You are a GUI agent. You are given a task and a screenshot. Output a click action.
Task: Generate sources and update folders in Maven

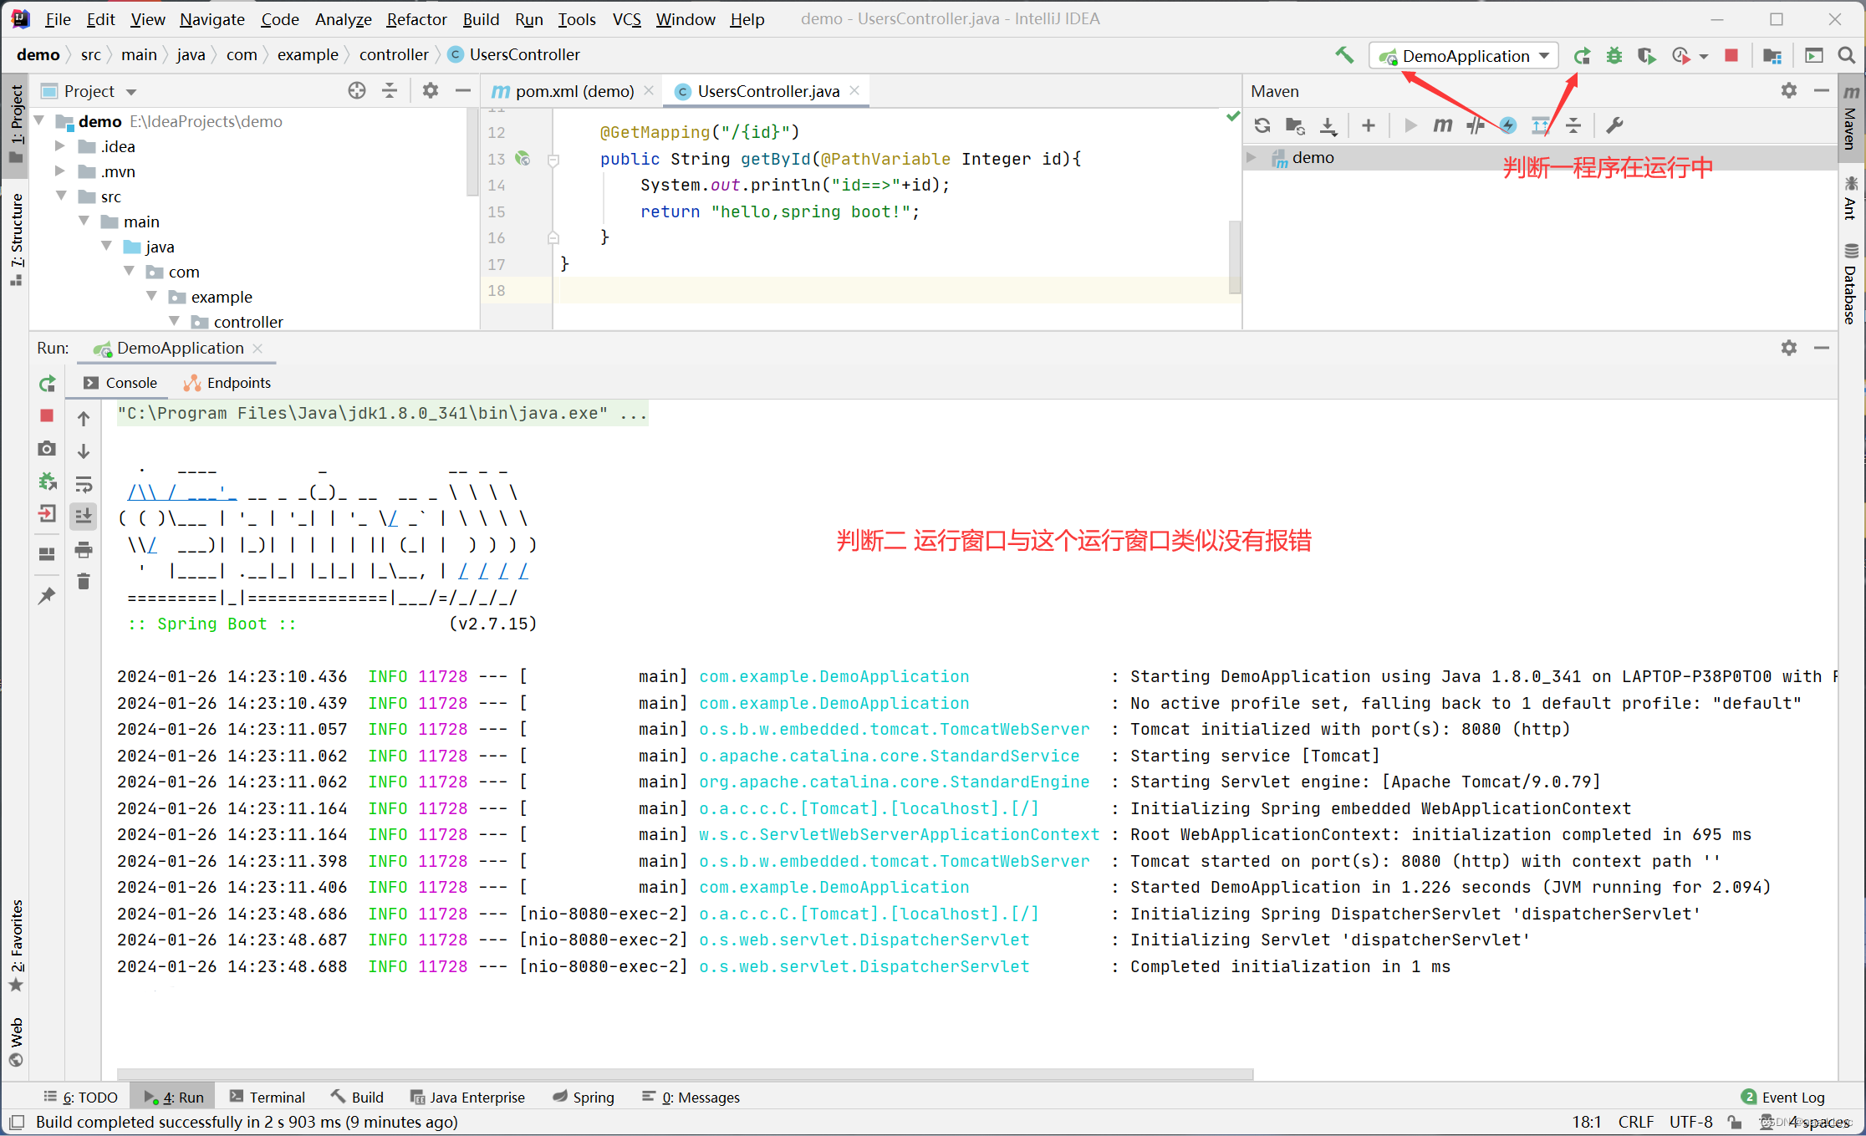pos(1295,125)
